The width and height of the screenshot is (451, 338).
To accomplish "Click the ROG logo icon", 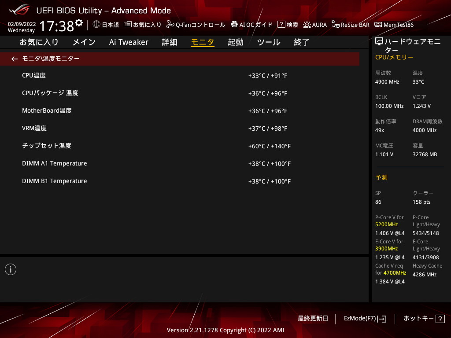I will pos(19,10).
